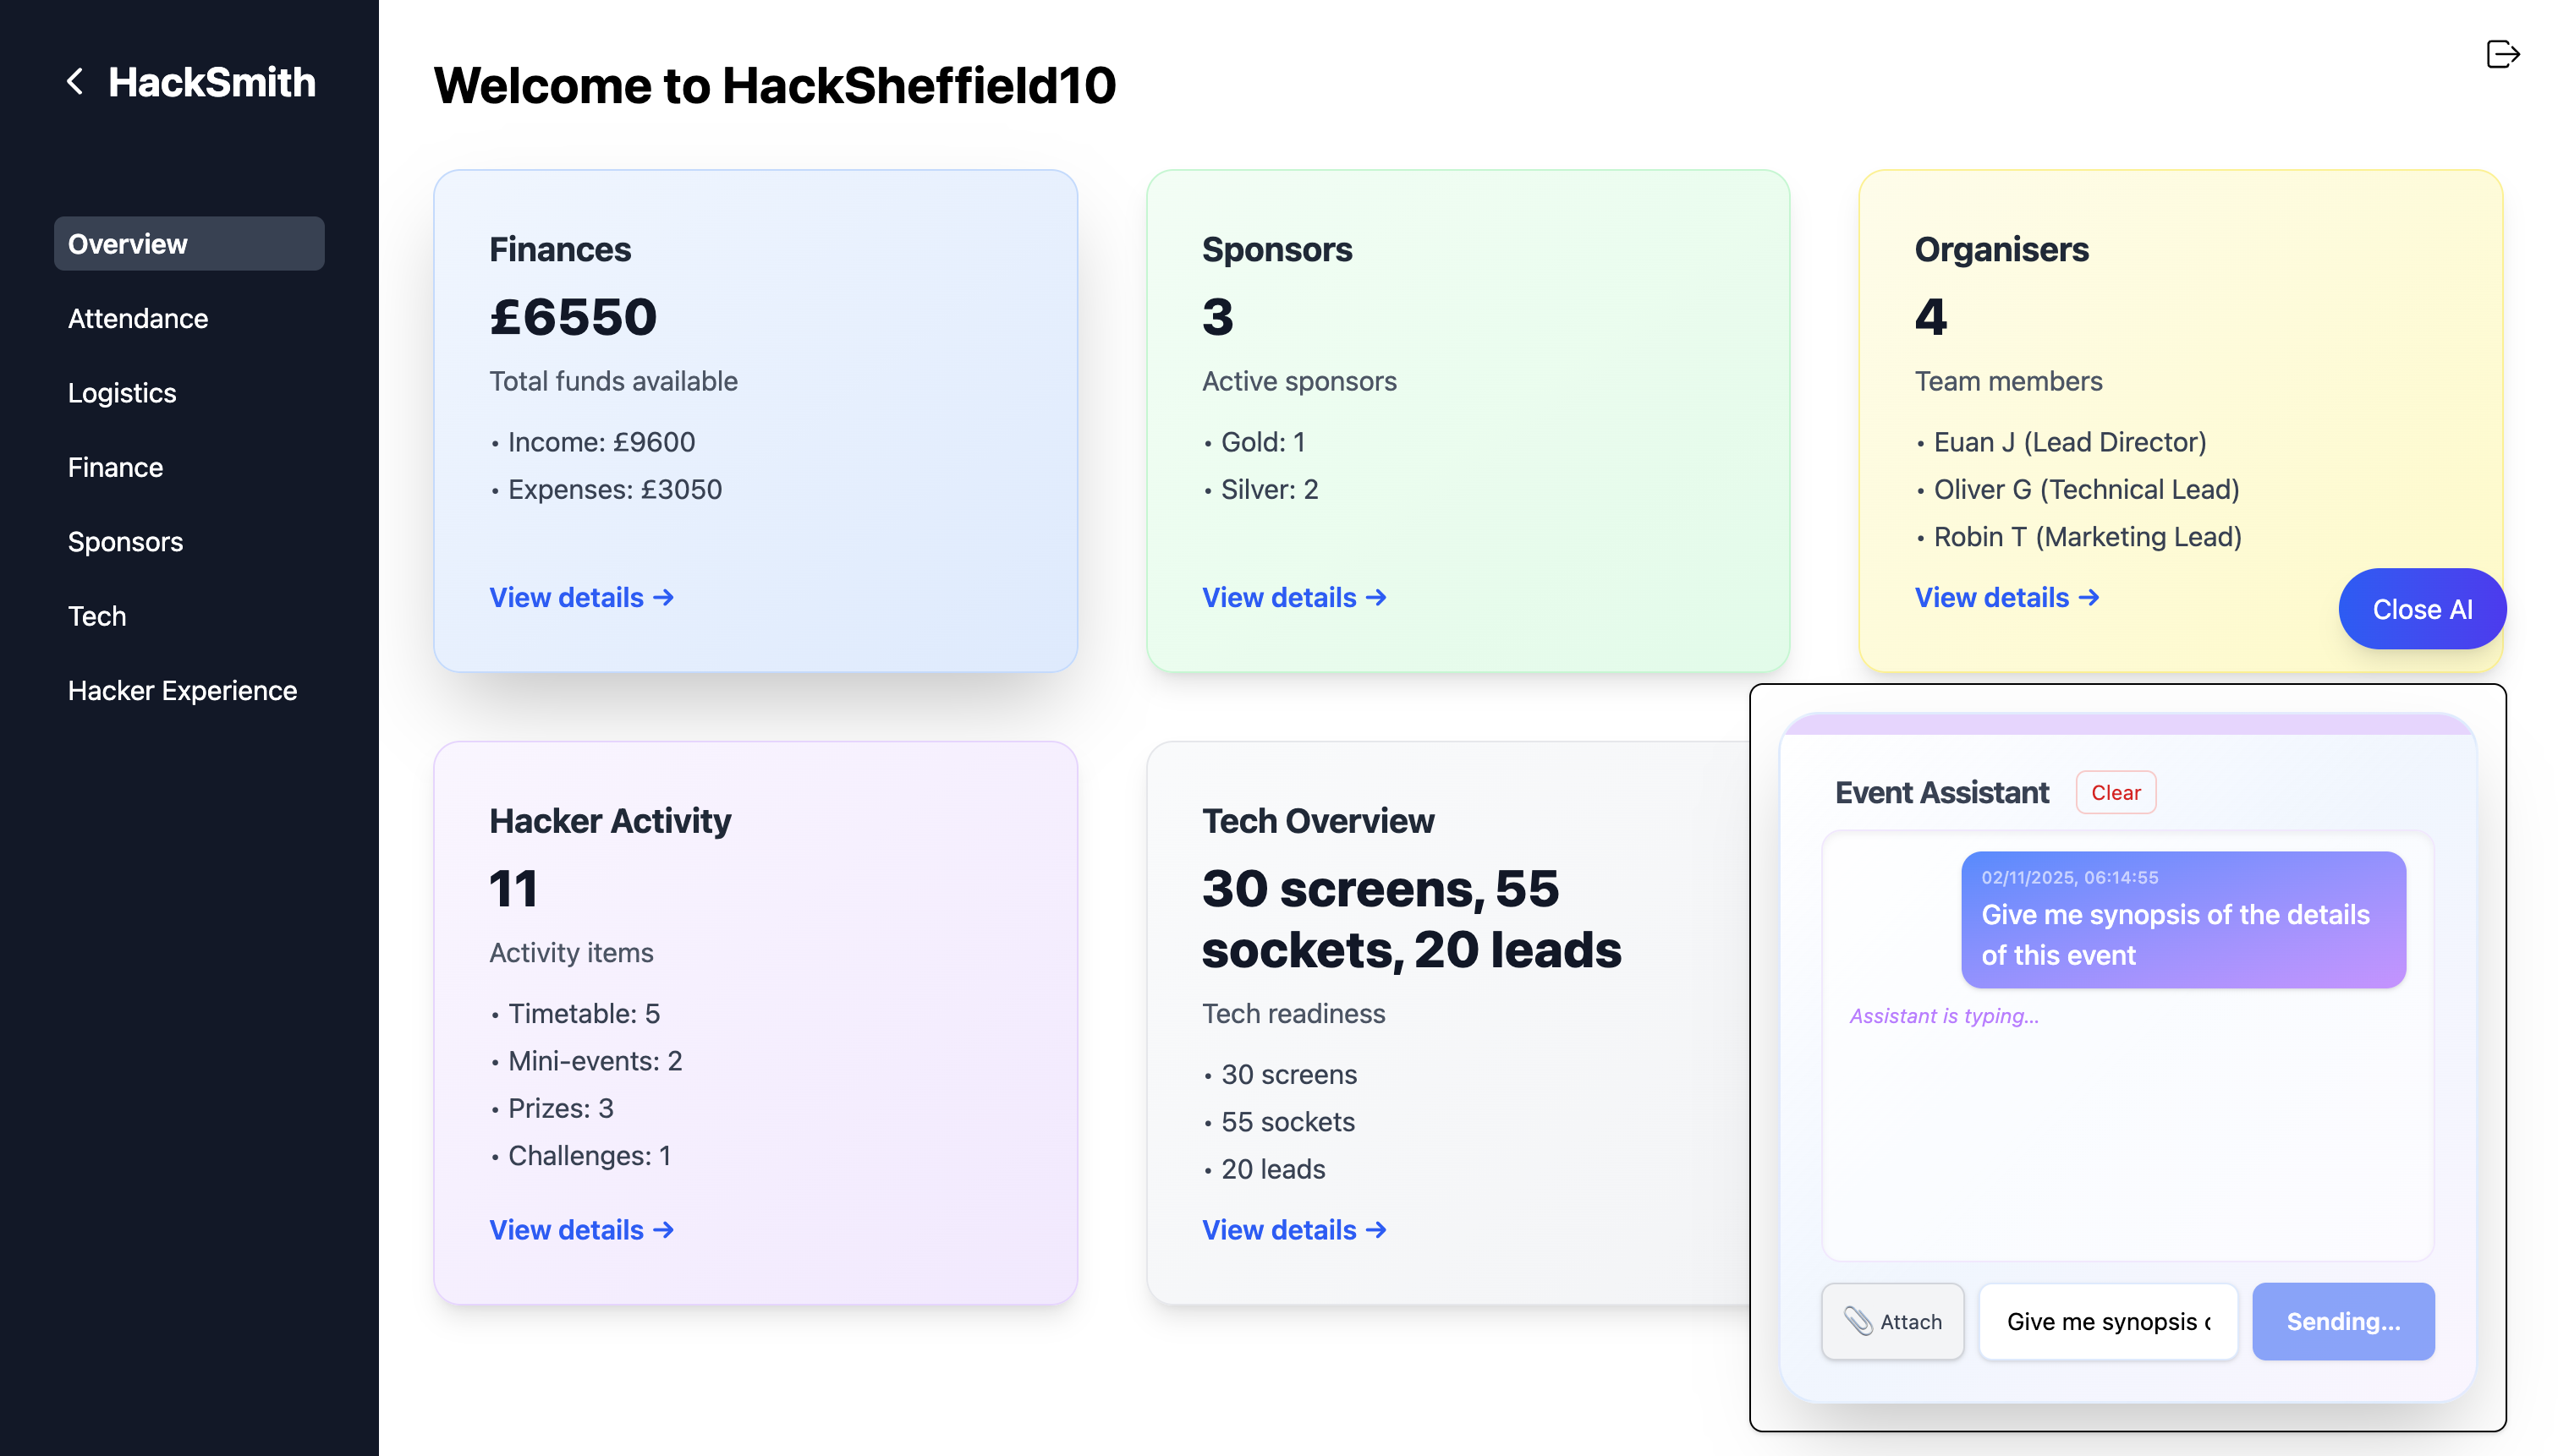This screenshot has width=2558, height=1456.
Task: Open Hacker Experience in sidebar
Action: (182, 690)
